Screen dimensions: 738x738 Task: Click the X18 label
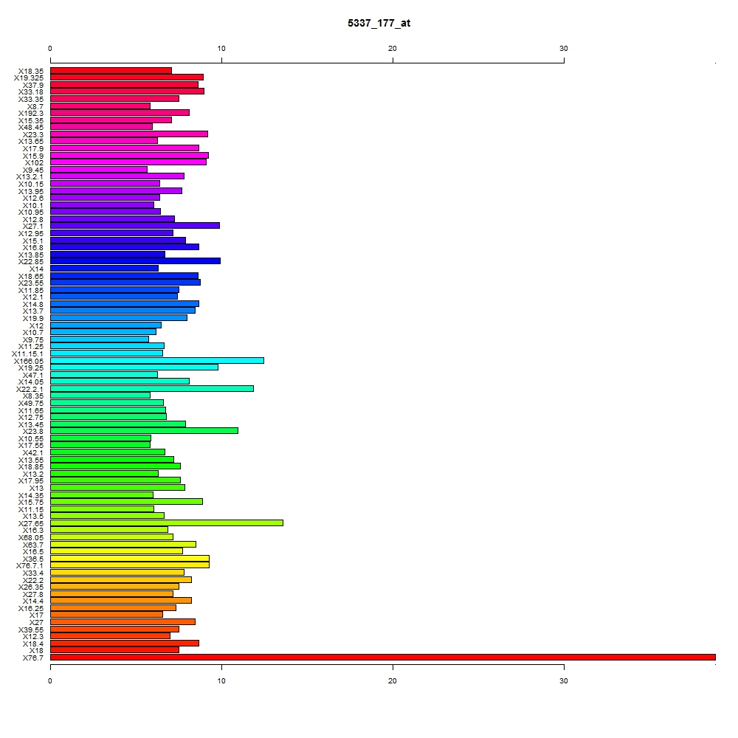(37, 650)
